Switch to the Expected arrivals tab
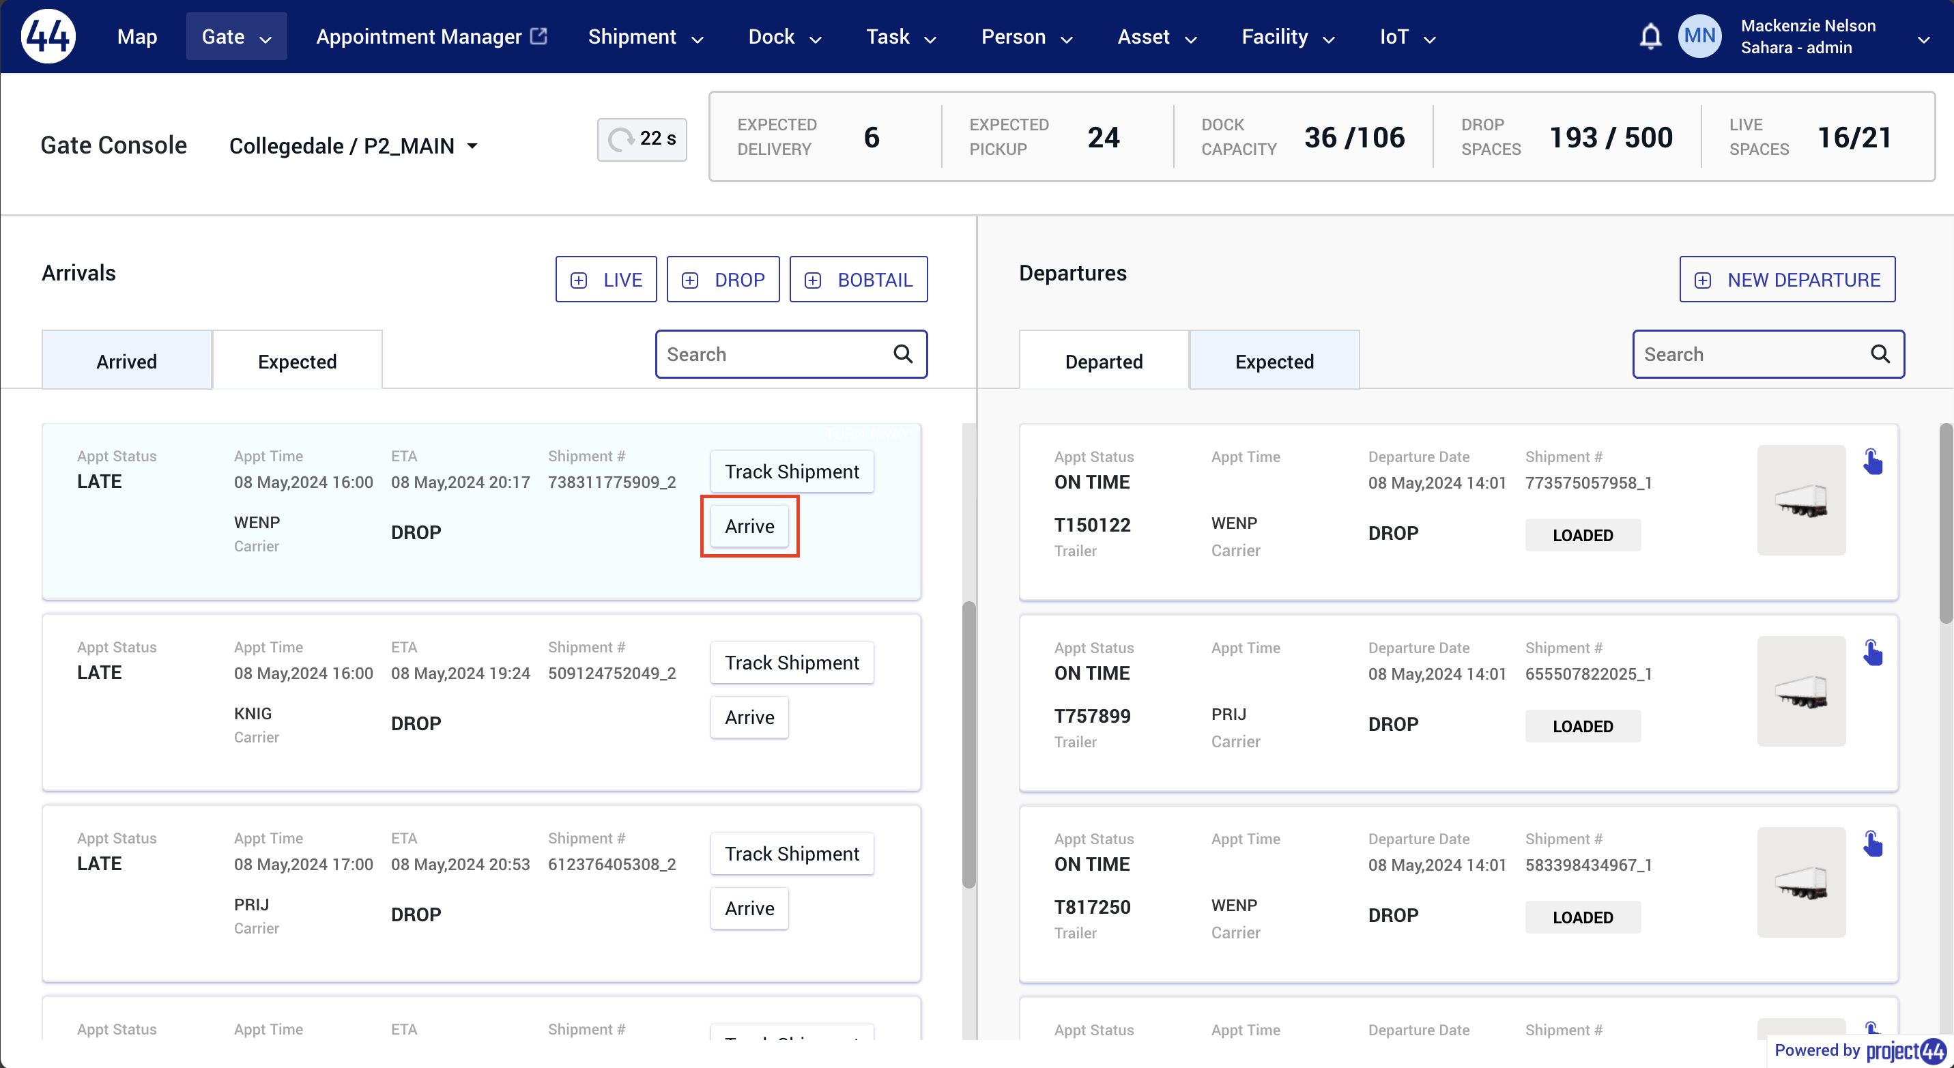Viewport: 1954px width, 1068px height. [298, 360]
